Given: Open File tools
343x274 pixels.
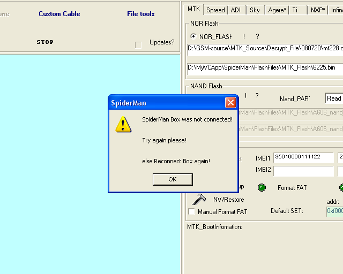Looking at the screenshot, I should tap(141, 14).
